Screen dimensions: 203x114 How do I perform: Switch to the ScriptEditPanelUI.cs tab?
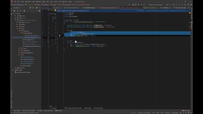coord(89,8)
